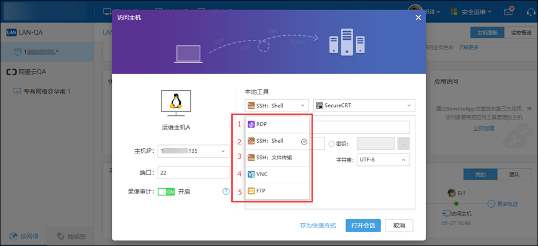Click the headset support icon
This screenshot has width=538, height=246.
tap(530, 11)
